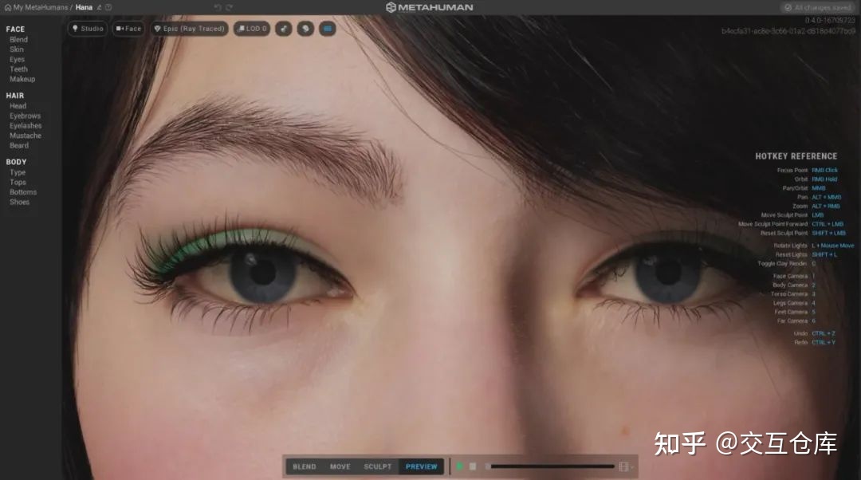Open Eyelashes hair settings

[26, 126]
